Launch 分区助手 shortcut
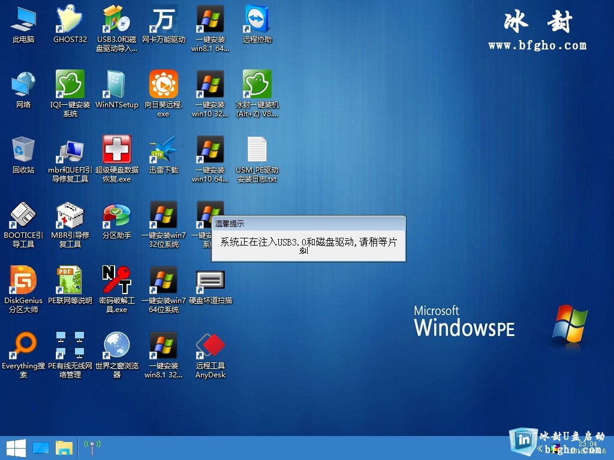 click(x=117, y=220)
